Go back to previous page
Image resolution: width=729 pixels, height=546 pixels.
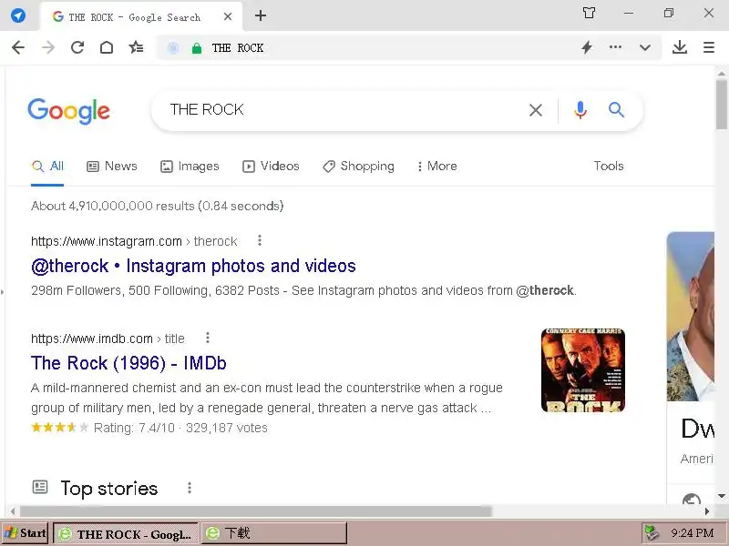tap(18, 47)
